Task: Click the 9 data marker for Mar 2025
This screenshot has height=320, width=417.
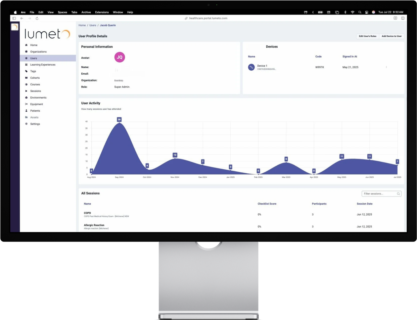Action: pos(286,159)
